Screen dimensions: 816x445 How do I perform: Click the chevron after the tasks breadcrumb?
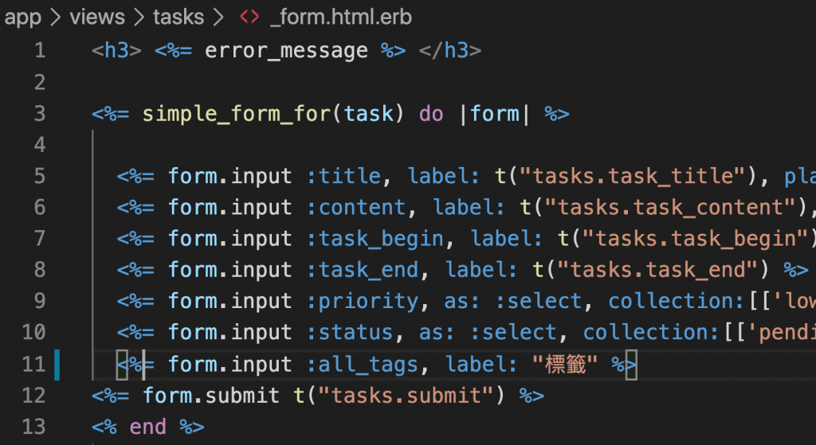point(218,18)
